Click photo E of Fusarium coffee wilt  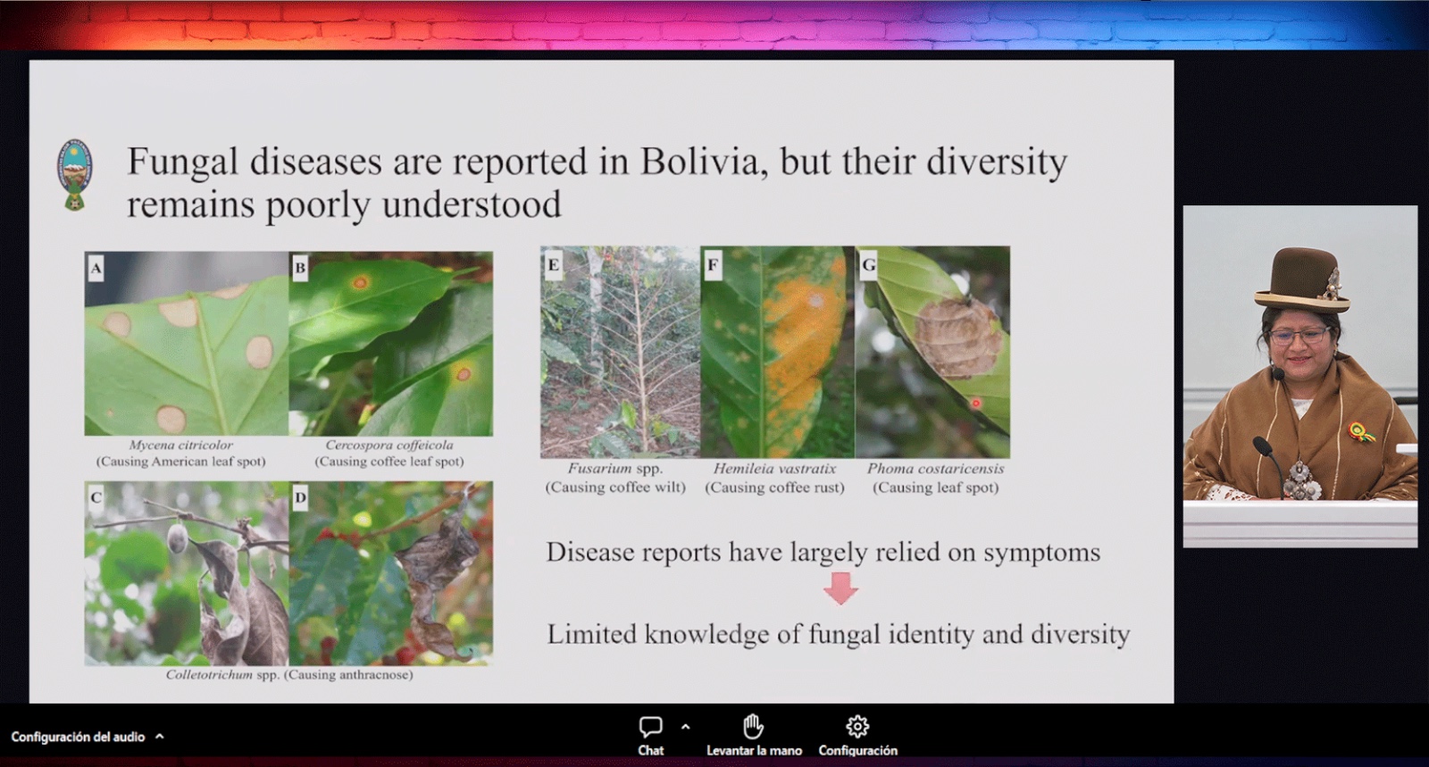[621, 353]
